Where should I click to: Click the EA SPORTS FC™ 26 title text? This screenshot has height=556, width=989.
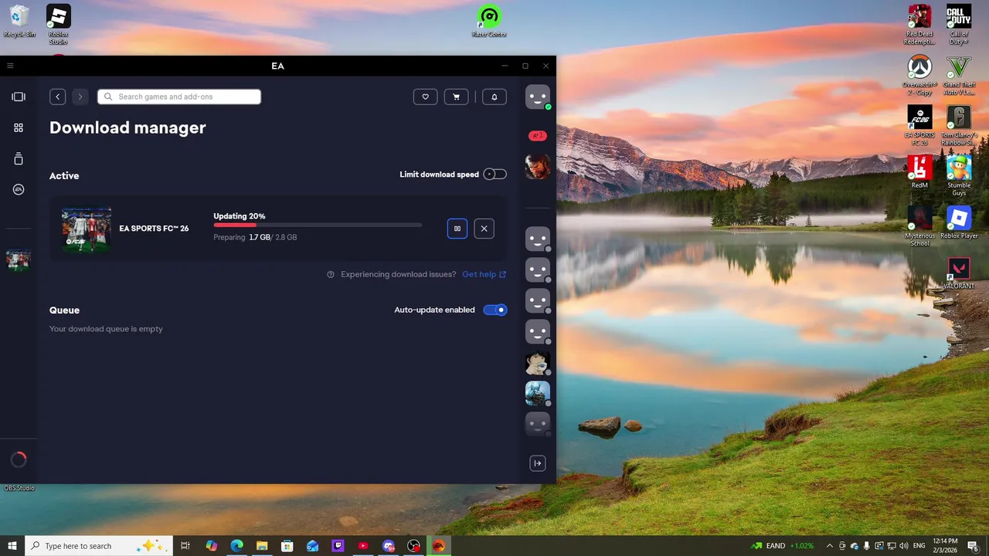coord(154,229)
